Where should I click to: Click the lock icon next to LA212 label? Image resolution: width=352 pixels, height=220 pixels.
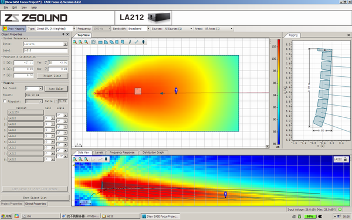[346, 159]
